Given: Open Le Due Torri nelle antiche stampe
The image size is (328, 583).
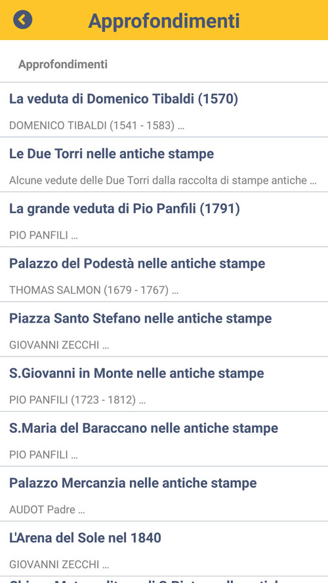Looking at the screenshot, I should click(164, 165).
